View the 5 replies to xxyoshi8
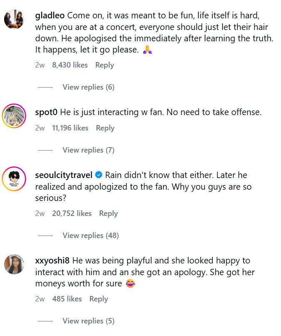This screenshot has height=336, width=281. (x=88, y=321)
